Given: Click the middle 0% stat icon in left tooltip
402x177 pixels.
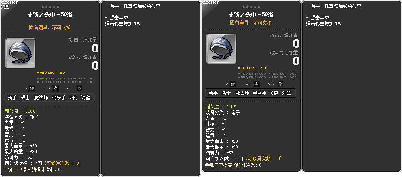Looking at the screenshot, I should 56,88.
